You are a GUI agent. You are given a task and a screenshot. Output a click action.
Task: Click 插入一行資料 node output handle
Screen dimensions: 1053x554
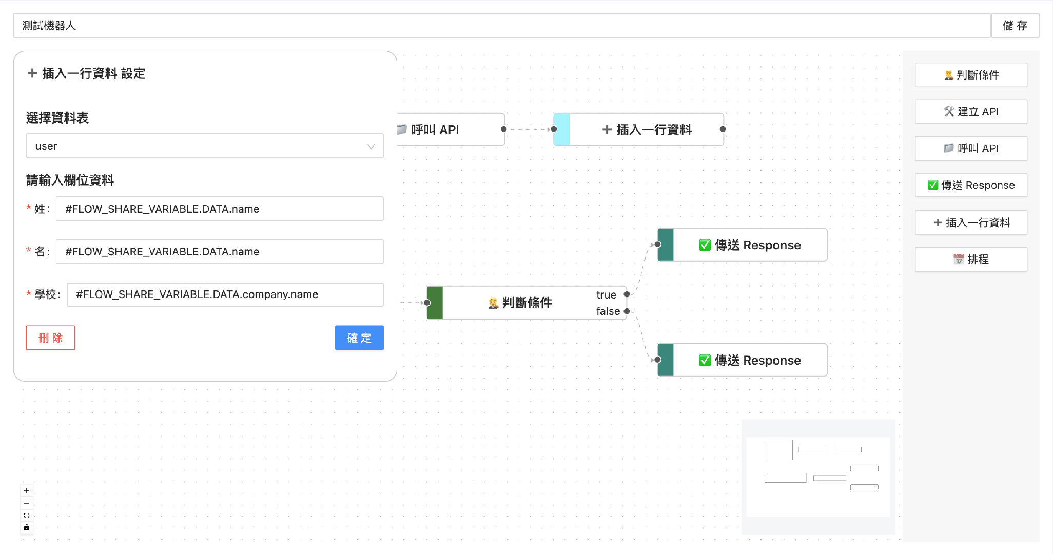(723, 129)
